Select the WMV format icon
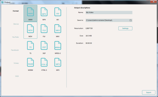This screenshot has height=97, width=158. (x=31, y=12)
